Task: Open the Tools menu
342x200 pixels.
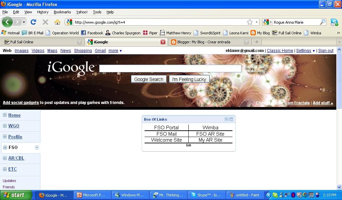Action: click(97, 12)
